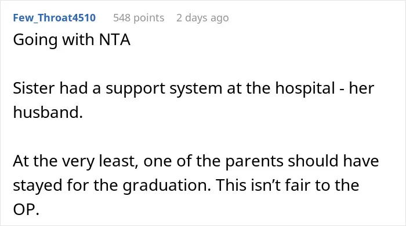Select the word 'graduation.' in the comment

(x=167, y=186)
